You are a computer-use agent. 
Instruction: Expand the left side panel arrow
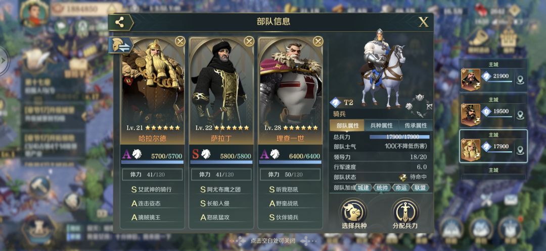(4, 60)
